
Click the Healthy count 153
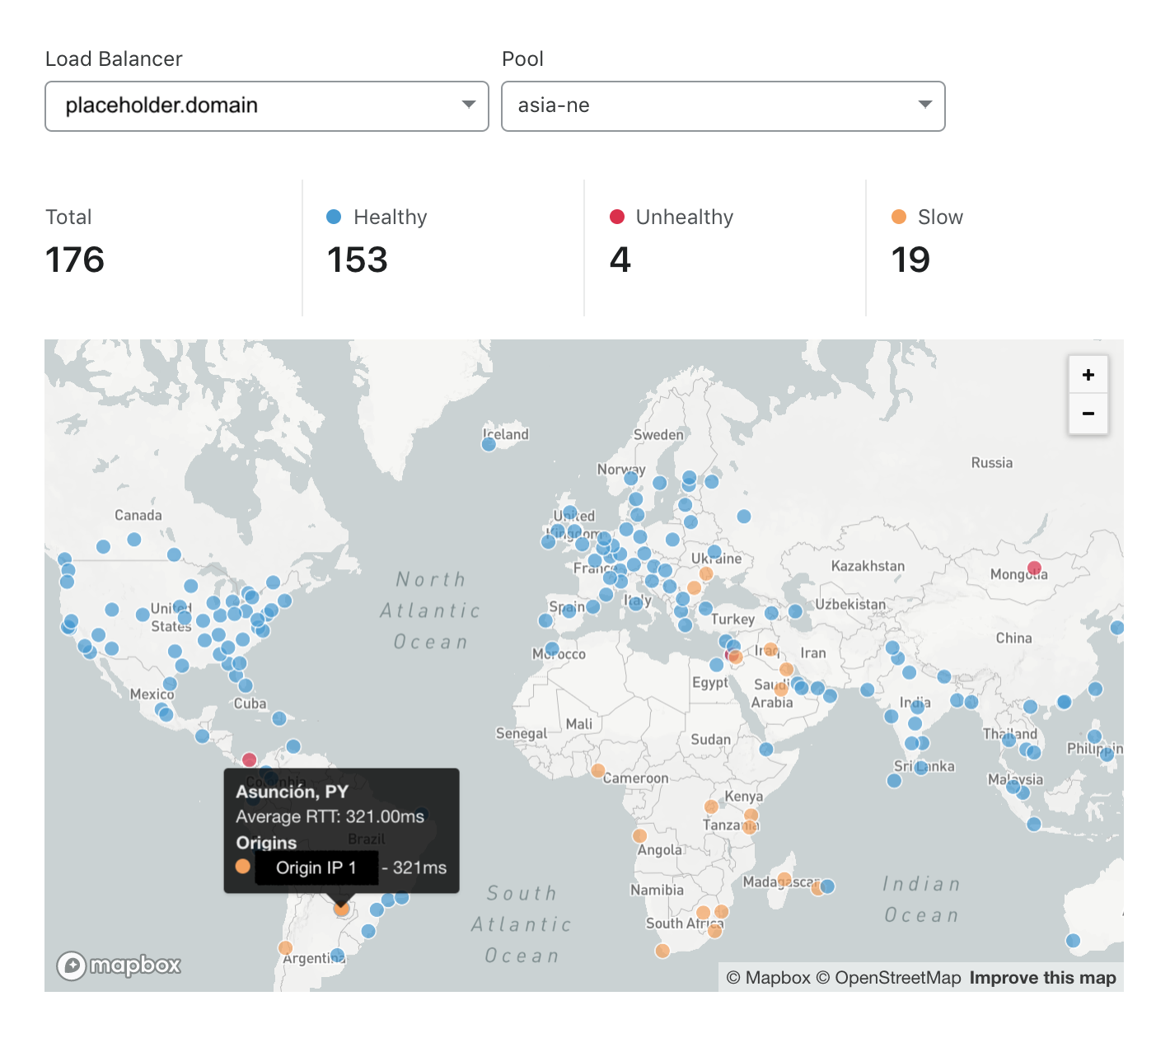(x=357, y=259)
